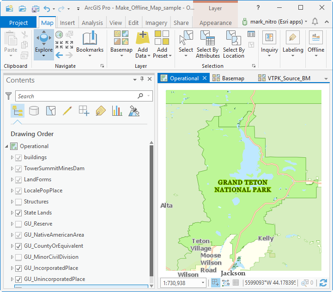Open the Offline dropdown menu
The height and width of the screenshot is (292, 333).
pos(316,44)
